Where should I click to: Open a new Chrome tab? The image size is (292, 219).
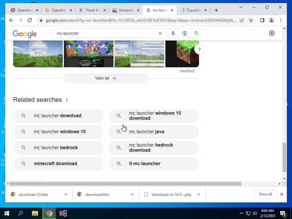[x=216, y=10]
